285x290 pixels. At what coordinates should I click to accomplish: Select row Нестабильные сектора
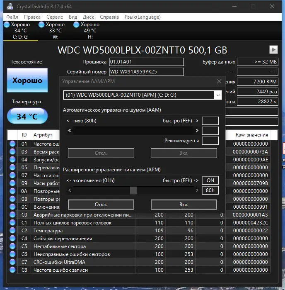[138, 246]
